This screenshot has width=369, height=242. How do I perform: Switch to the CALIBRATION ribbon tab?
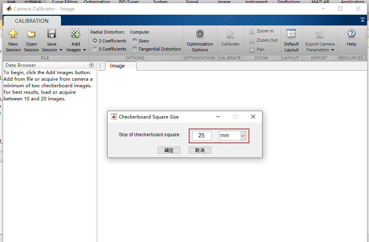(32, 21)
